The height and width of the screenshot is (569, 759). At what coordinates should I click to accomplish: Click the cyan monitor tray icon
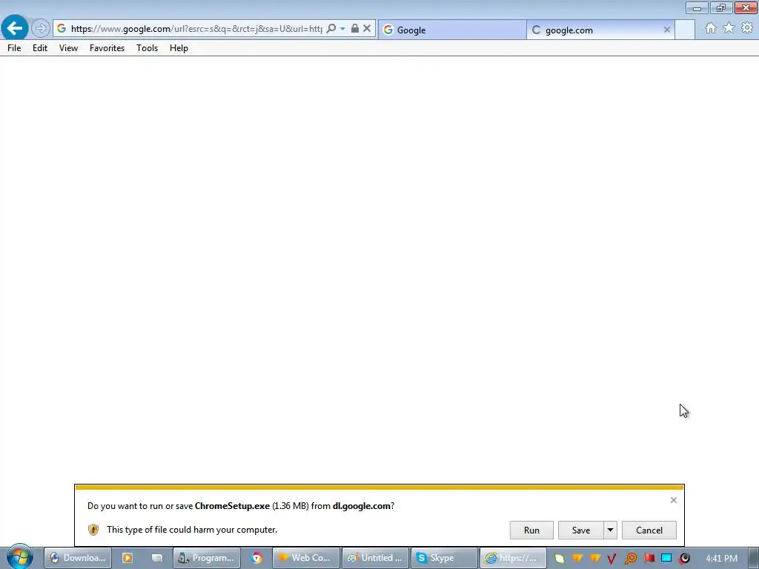pyautogui.click(x=666, y=559)
